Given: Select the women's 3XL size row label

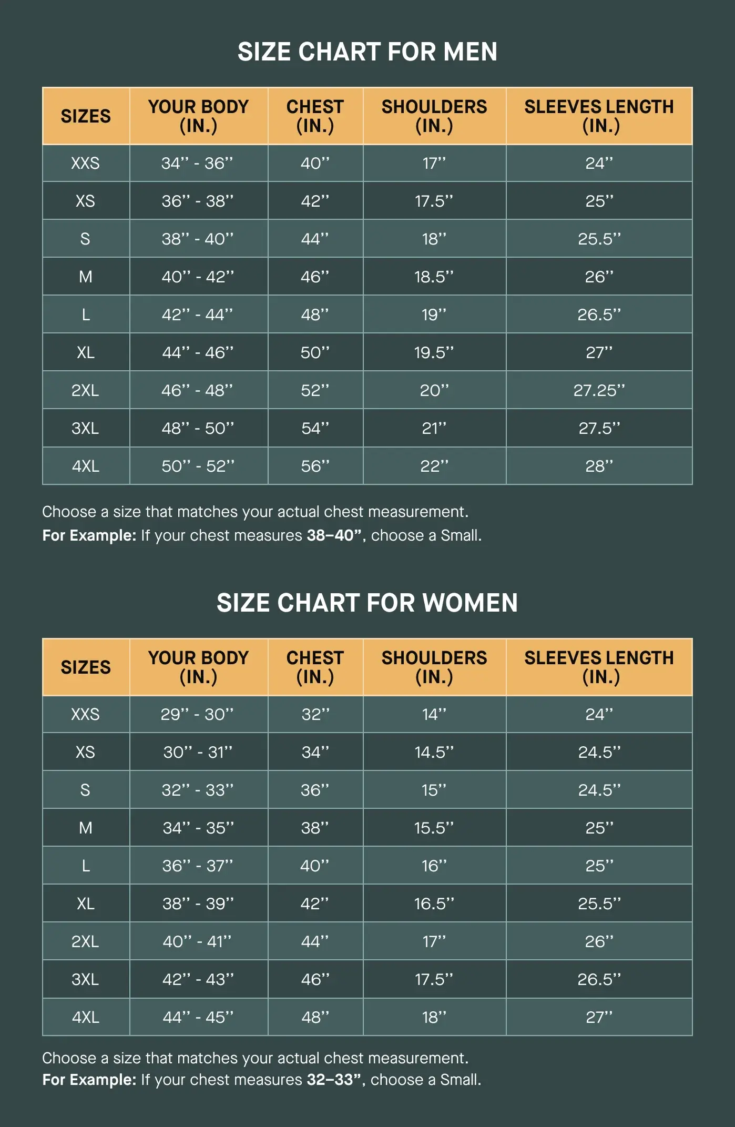Looking at the screenshot, I should click(85, 979).
